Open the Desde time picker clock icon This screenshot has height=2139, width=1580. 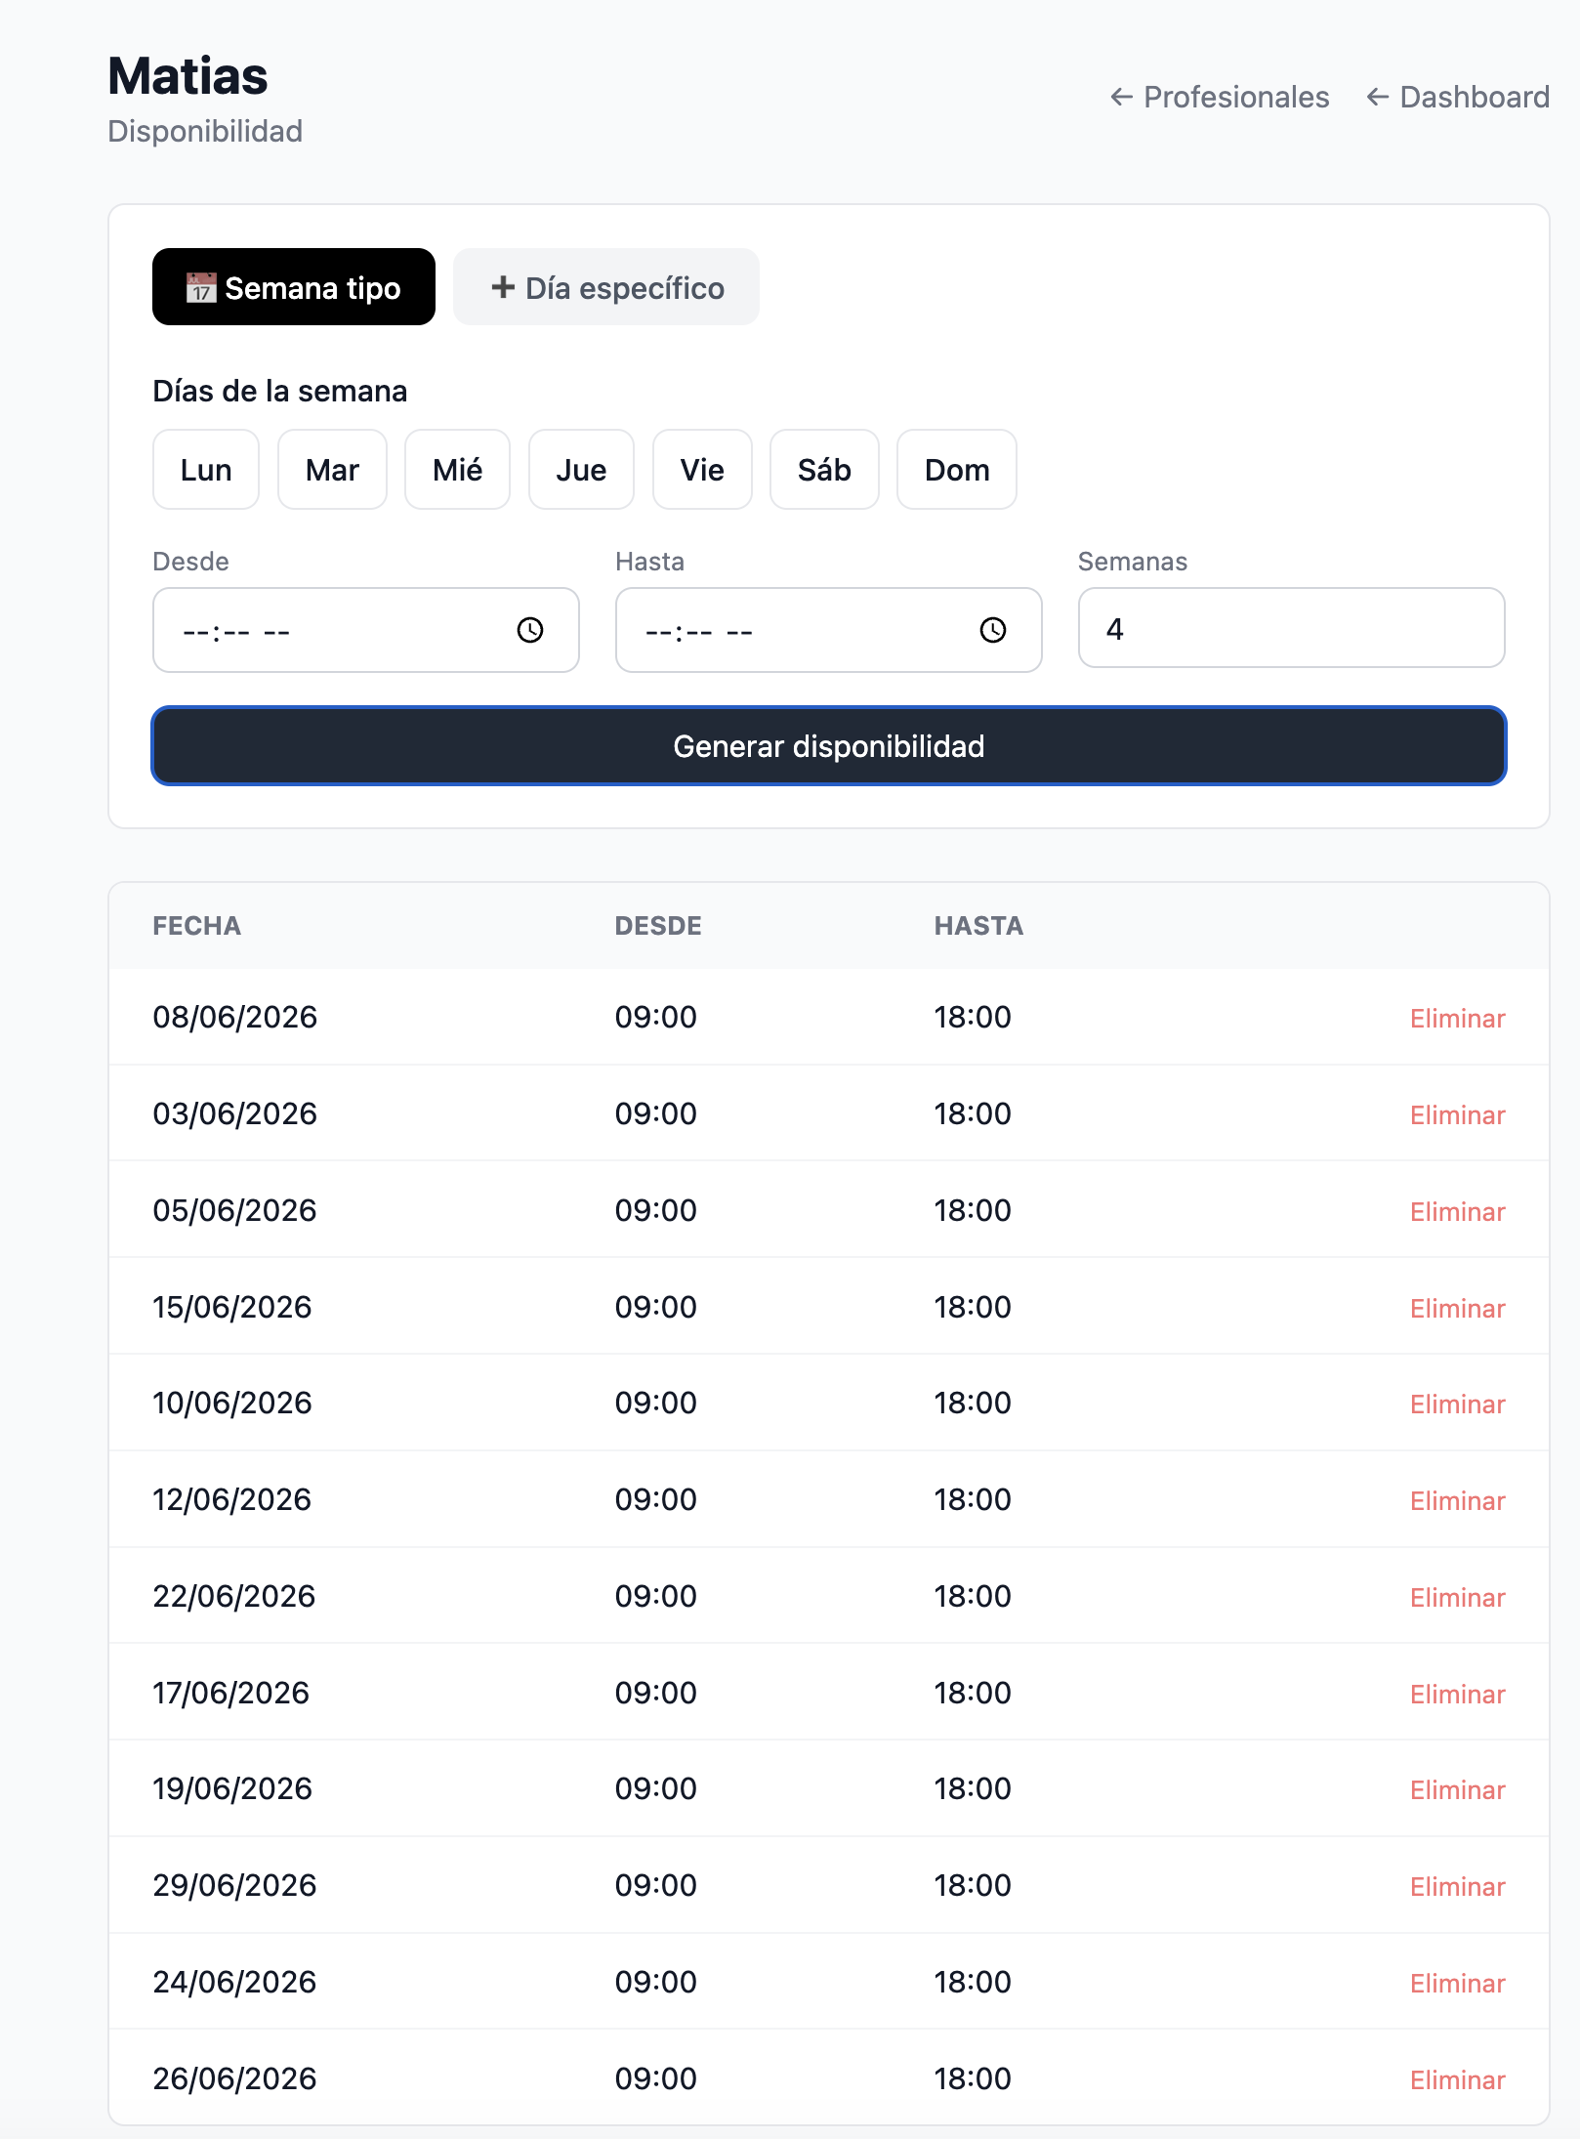(530, 630)
